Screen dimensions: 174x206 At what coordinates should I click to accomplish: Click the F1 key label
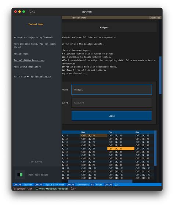coord(93,185)
